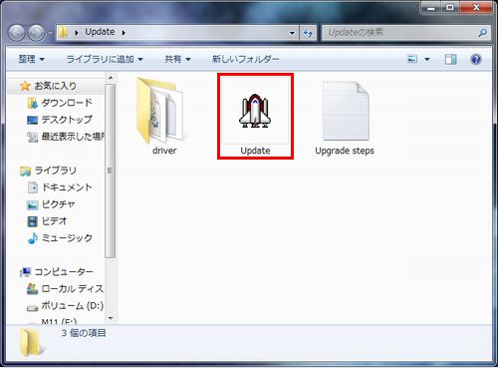Open the help question mark icon
This screenshot has height=368, width=498.
(476, 59)
